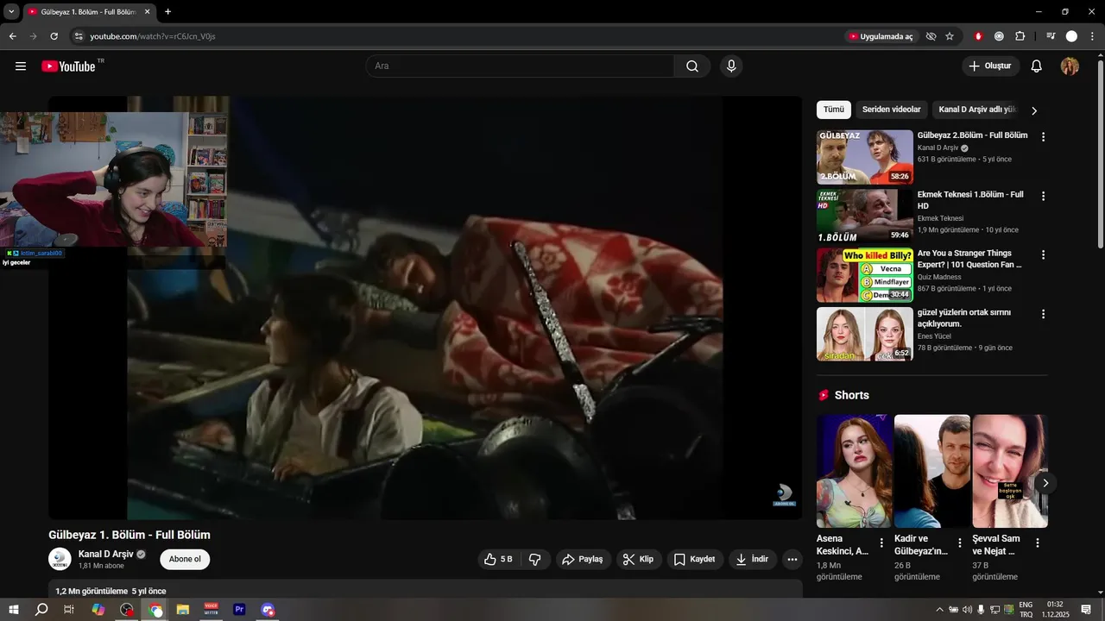This screenshot has height=621, width=1105.
Task: Open Windows Start menu
Action: point(14,609)
